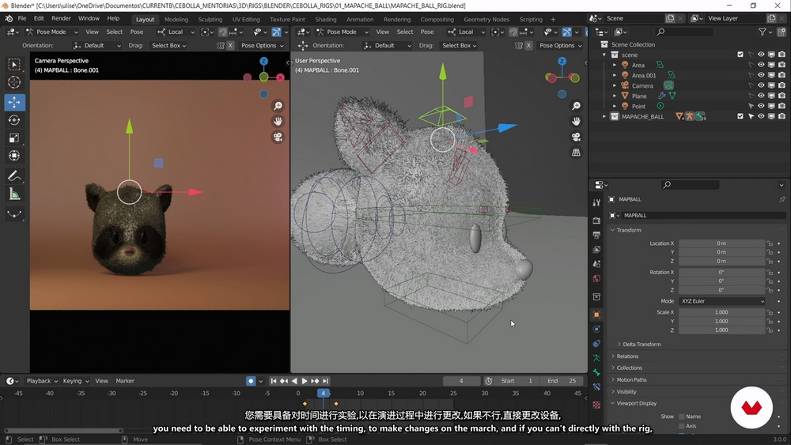Switch to the Animation workspace tab
The width and height of the screenshot is (791, 445).
(360, 19)
